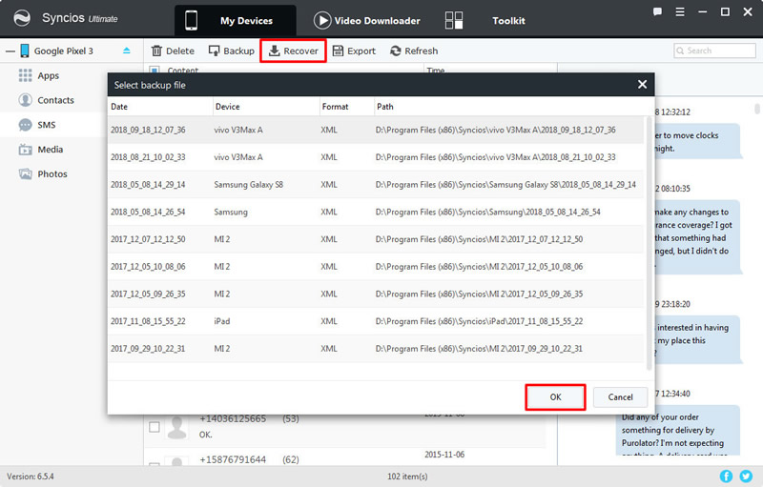Select the iPad backup row

coord(376,321)
